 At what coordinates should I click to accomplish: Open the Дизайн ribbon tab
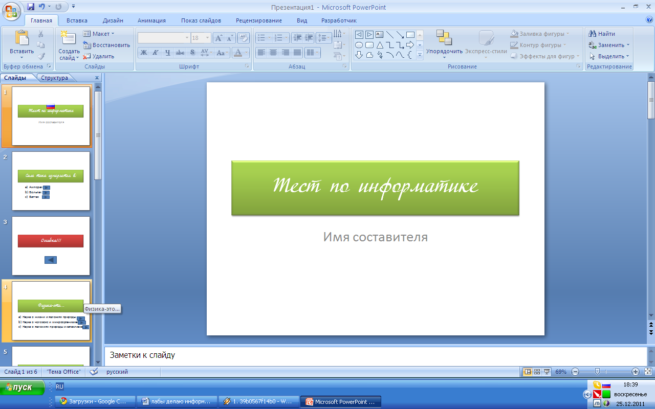point(113,20)
